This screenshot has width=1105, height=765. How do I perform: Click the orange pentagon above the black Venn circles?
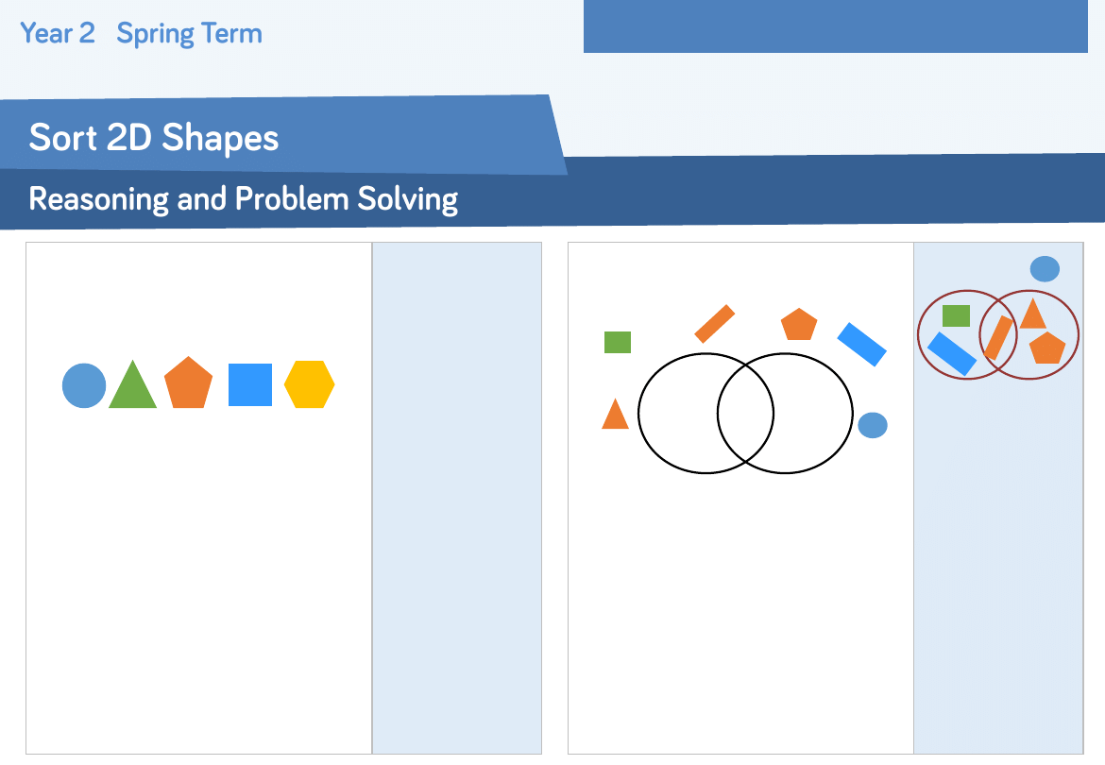coord(799,325)
